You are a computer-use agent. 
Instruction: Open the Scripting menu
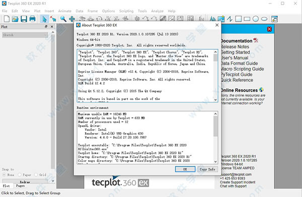click(126, 11)
